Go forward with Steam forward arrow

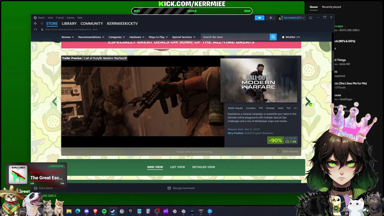click(41, 23)
